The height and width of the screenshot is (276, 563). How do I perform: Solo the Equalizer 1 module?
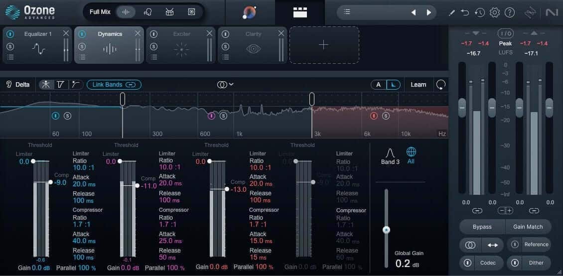coord(10,47)
